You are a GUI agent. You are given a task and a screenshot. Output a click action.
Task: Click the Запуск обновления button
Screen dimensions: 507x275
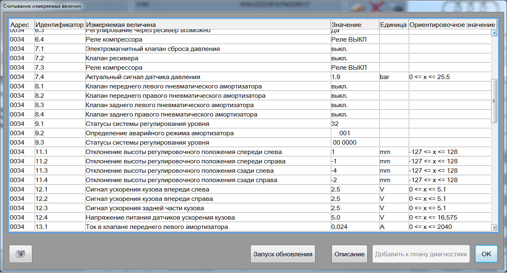tap(283, 254)
